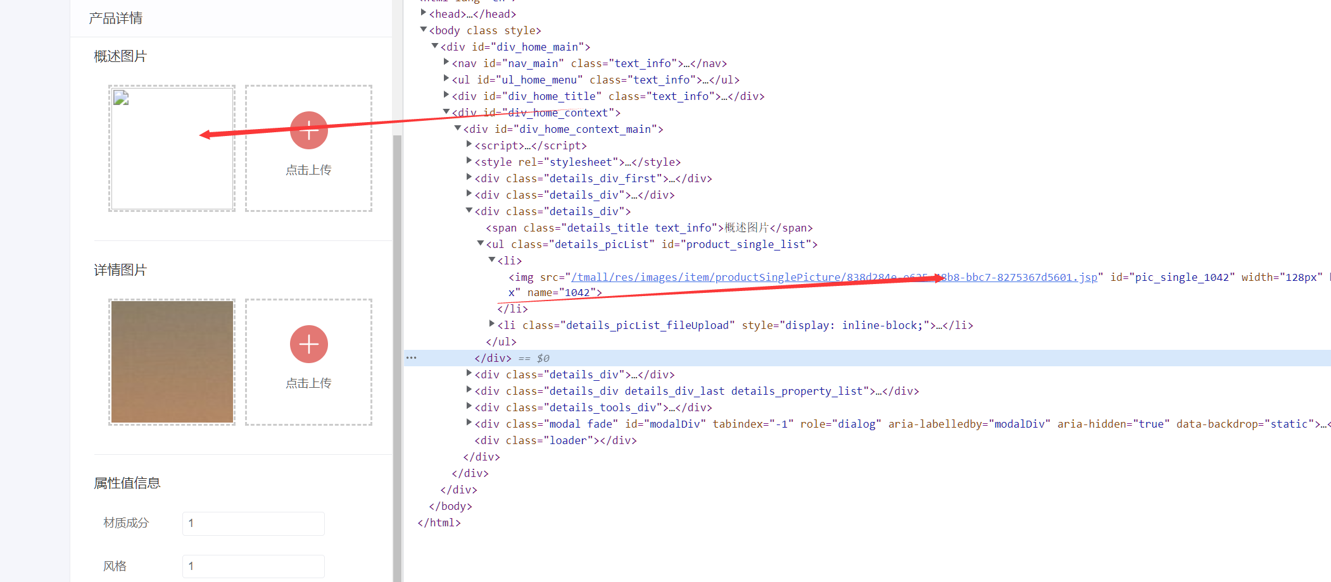Click the 详情图片 section title
1331x582 pixels.
[x=120, y=270]
